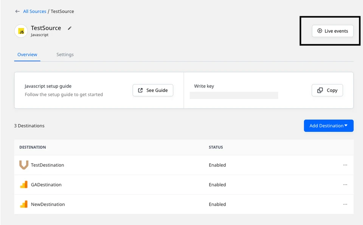Select the Overview tab

27,54
